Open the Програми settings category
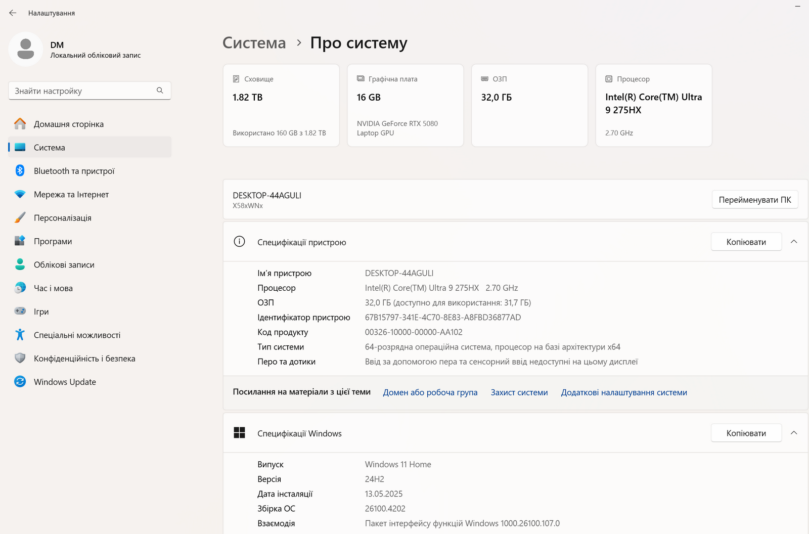Screen dimensions: 809x534 tap(90, 241)
